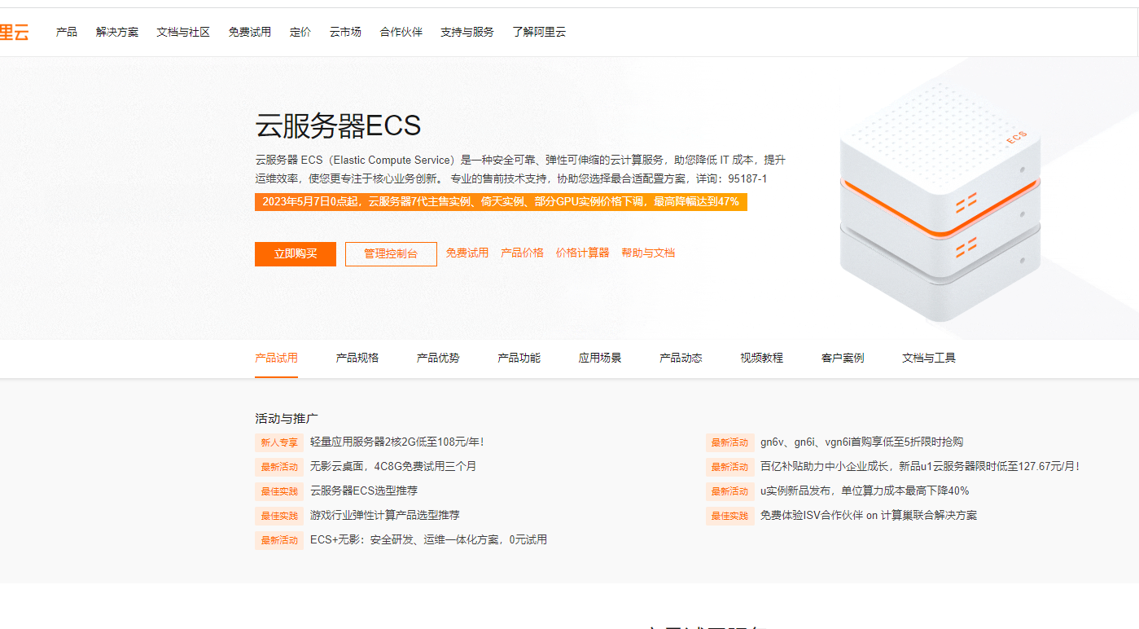Open the 价格计算器 link
This screenshot has height=629, width=1139.
[x=582, y=253]
